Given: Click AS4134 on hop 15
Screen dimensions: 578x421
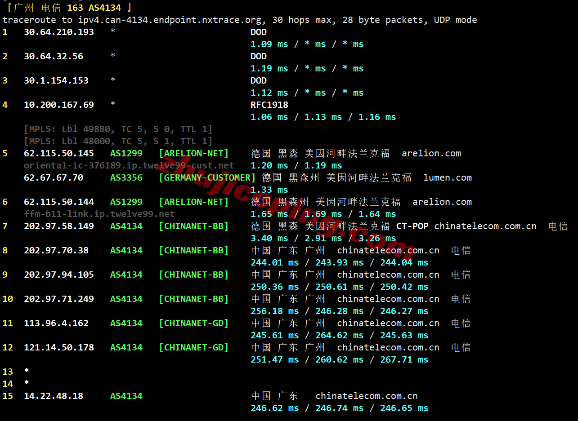Looking at the screenshot, I should pos(126,396).
